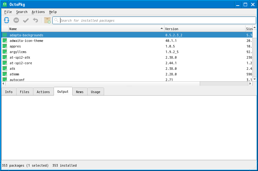
Task: Click the installed icon beside autoconf
Action: tap(5, 79)
